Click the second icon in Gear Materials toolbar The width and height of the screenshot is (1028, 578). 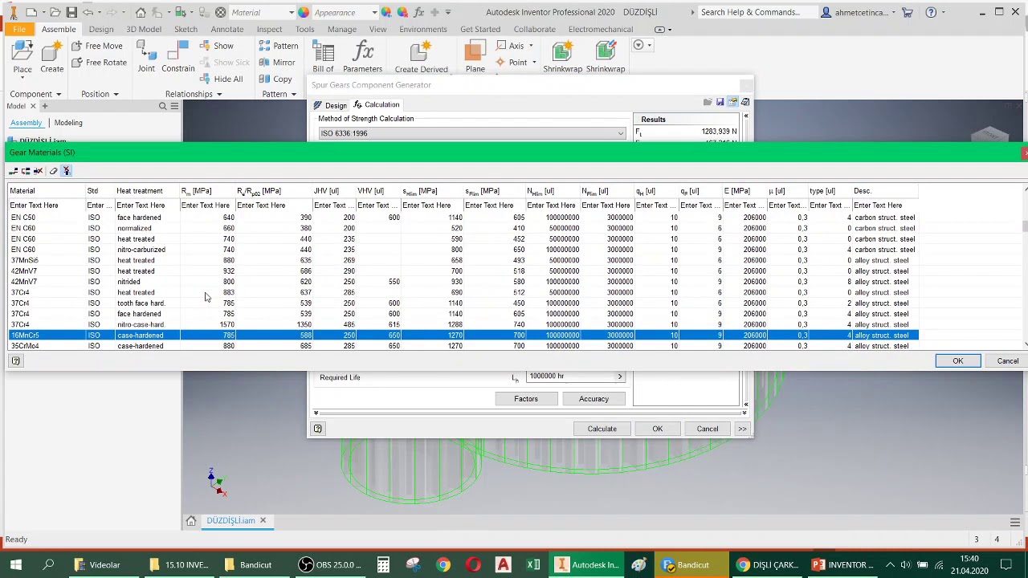(26, 171)
